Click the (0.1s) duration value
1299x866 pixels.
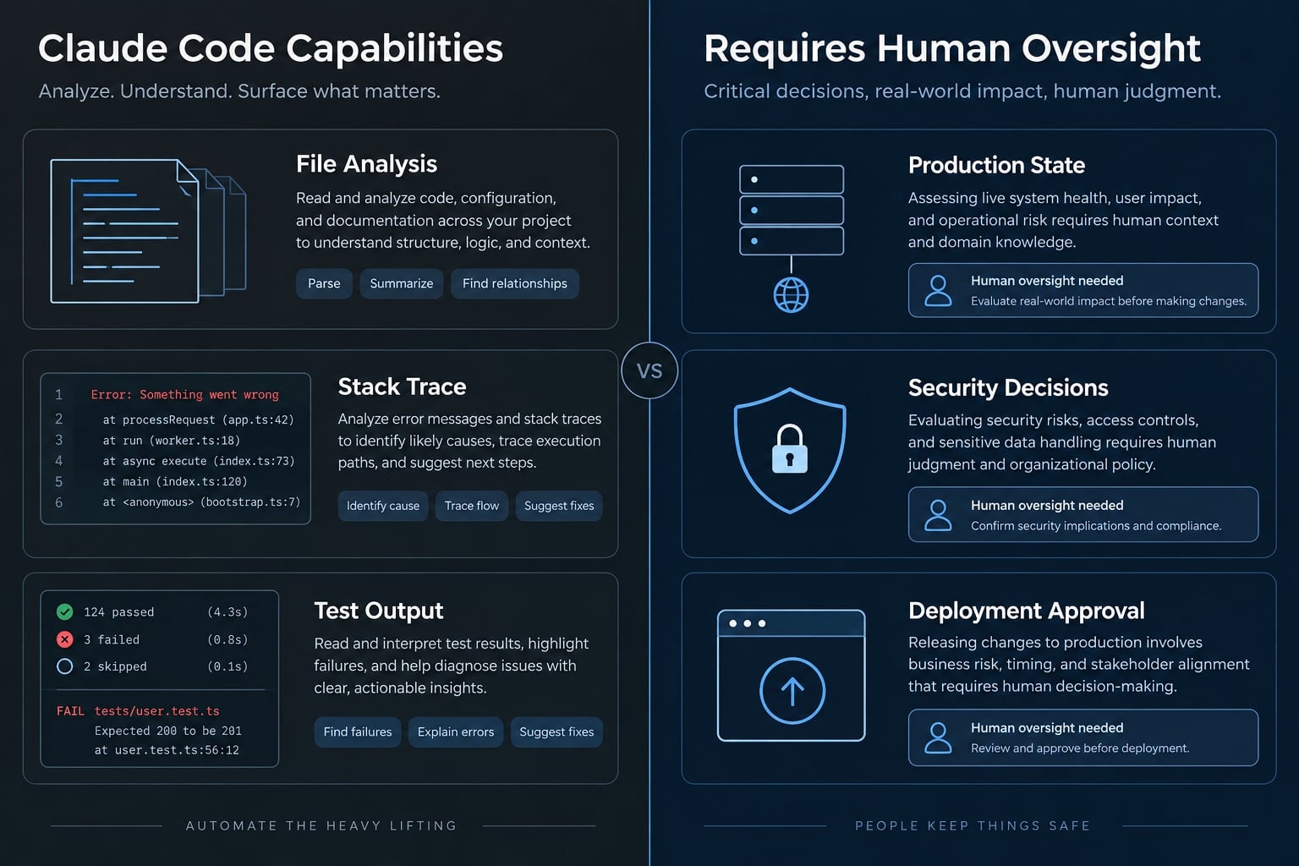(227, 666)
